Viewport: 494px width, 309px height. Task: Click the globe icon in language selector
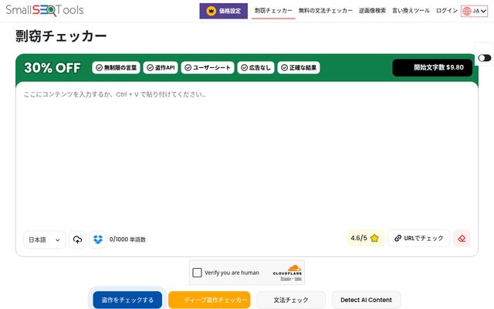pyautogui.click(x=467, y=11)
